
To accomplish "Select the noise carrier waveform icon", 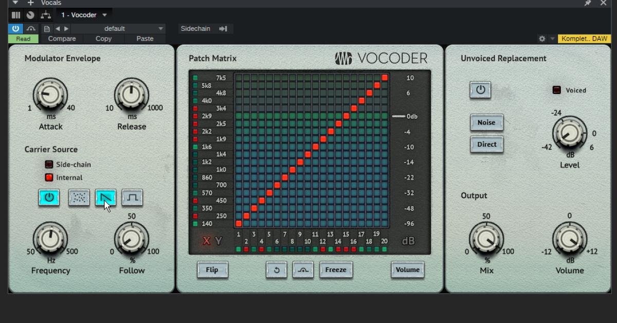I will [79, 198].
